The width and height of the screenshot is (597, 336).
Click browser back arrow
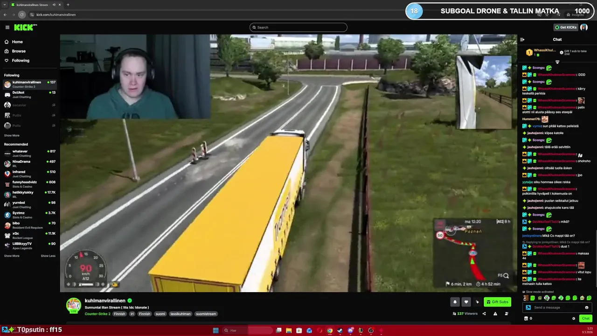[5, 15]
